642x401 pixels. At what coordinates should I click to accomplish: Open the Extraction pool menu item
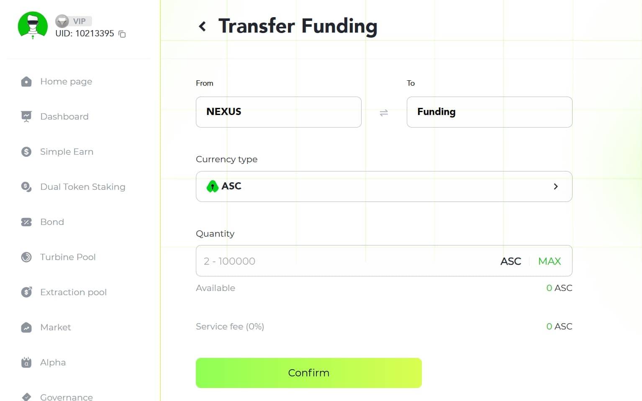coord(73,292)
